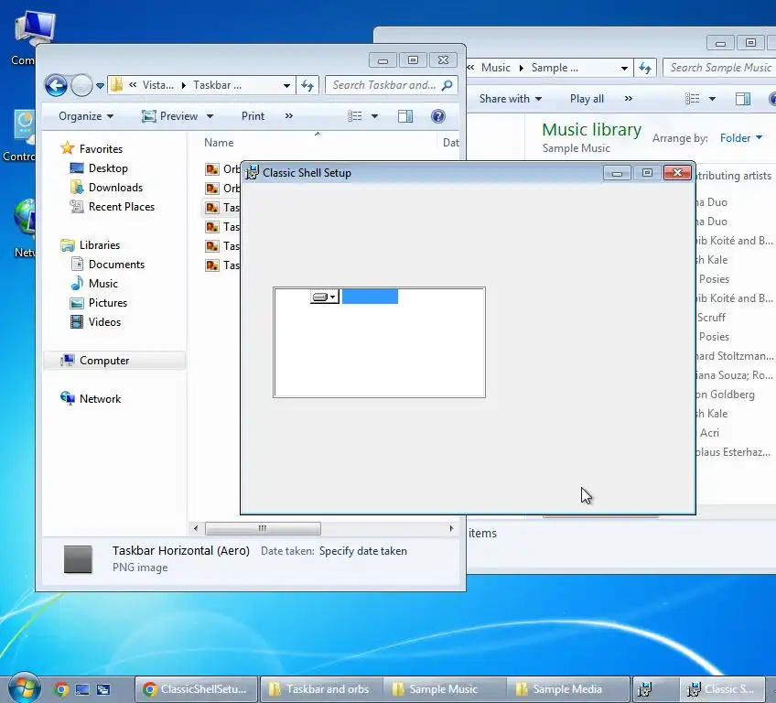Viewport: 776px width, 703px height.
Task: Open the Windows Start orb
Action: click(x=24, y=688)
